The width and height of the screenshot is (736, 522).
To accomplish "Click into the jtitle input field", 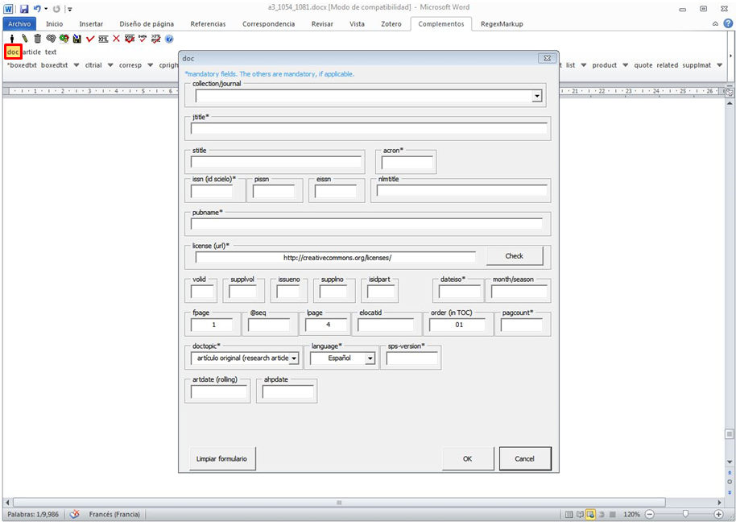I will (369, 128).
